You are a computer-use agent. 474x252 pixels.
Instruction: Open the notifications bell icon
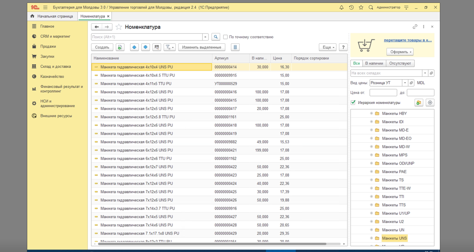(x=341, y=7)
